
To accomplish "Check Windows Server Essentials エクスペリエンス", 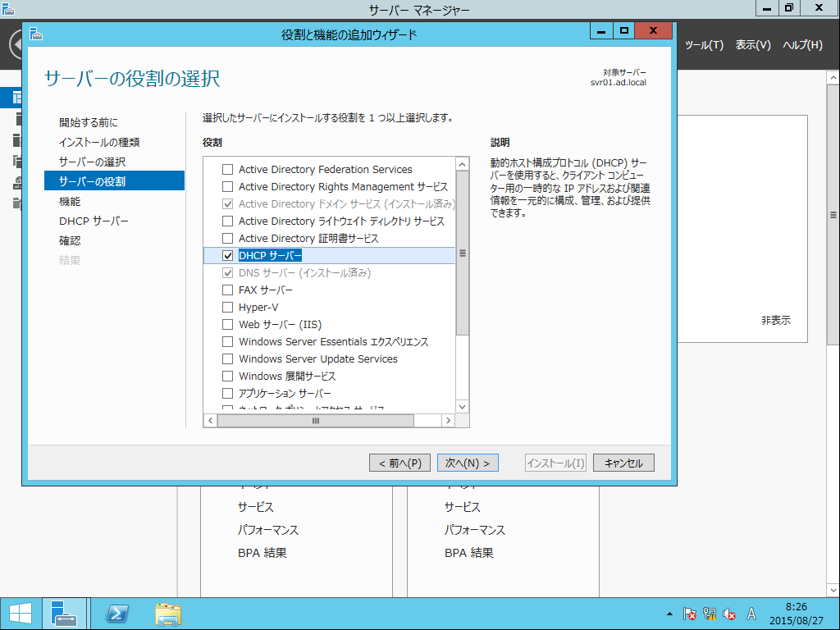I will [x=227, y=341].
